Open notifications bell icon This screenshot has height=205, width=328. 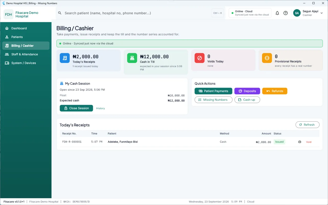point(277,13)
